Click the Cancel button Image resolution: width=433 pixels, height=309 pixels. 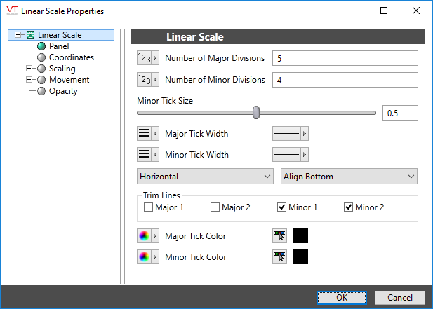(x=399, y=297)
